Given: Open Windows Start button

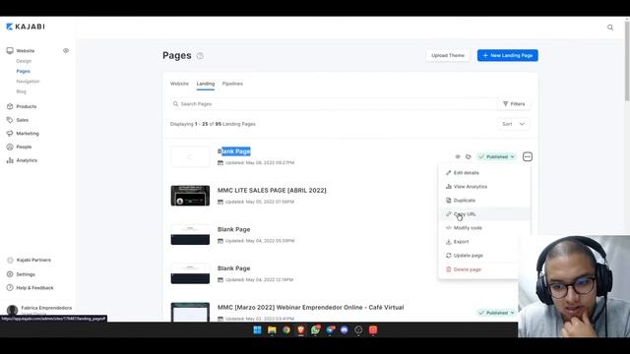Looking at the screenshot, I should 257,330.
